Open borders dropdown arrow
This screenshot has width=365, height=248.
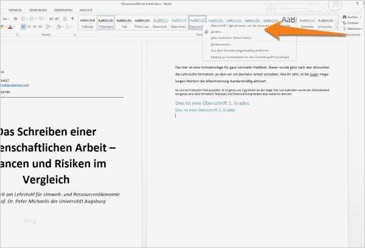click(x=71, y=27)
